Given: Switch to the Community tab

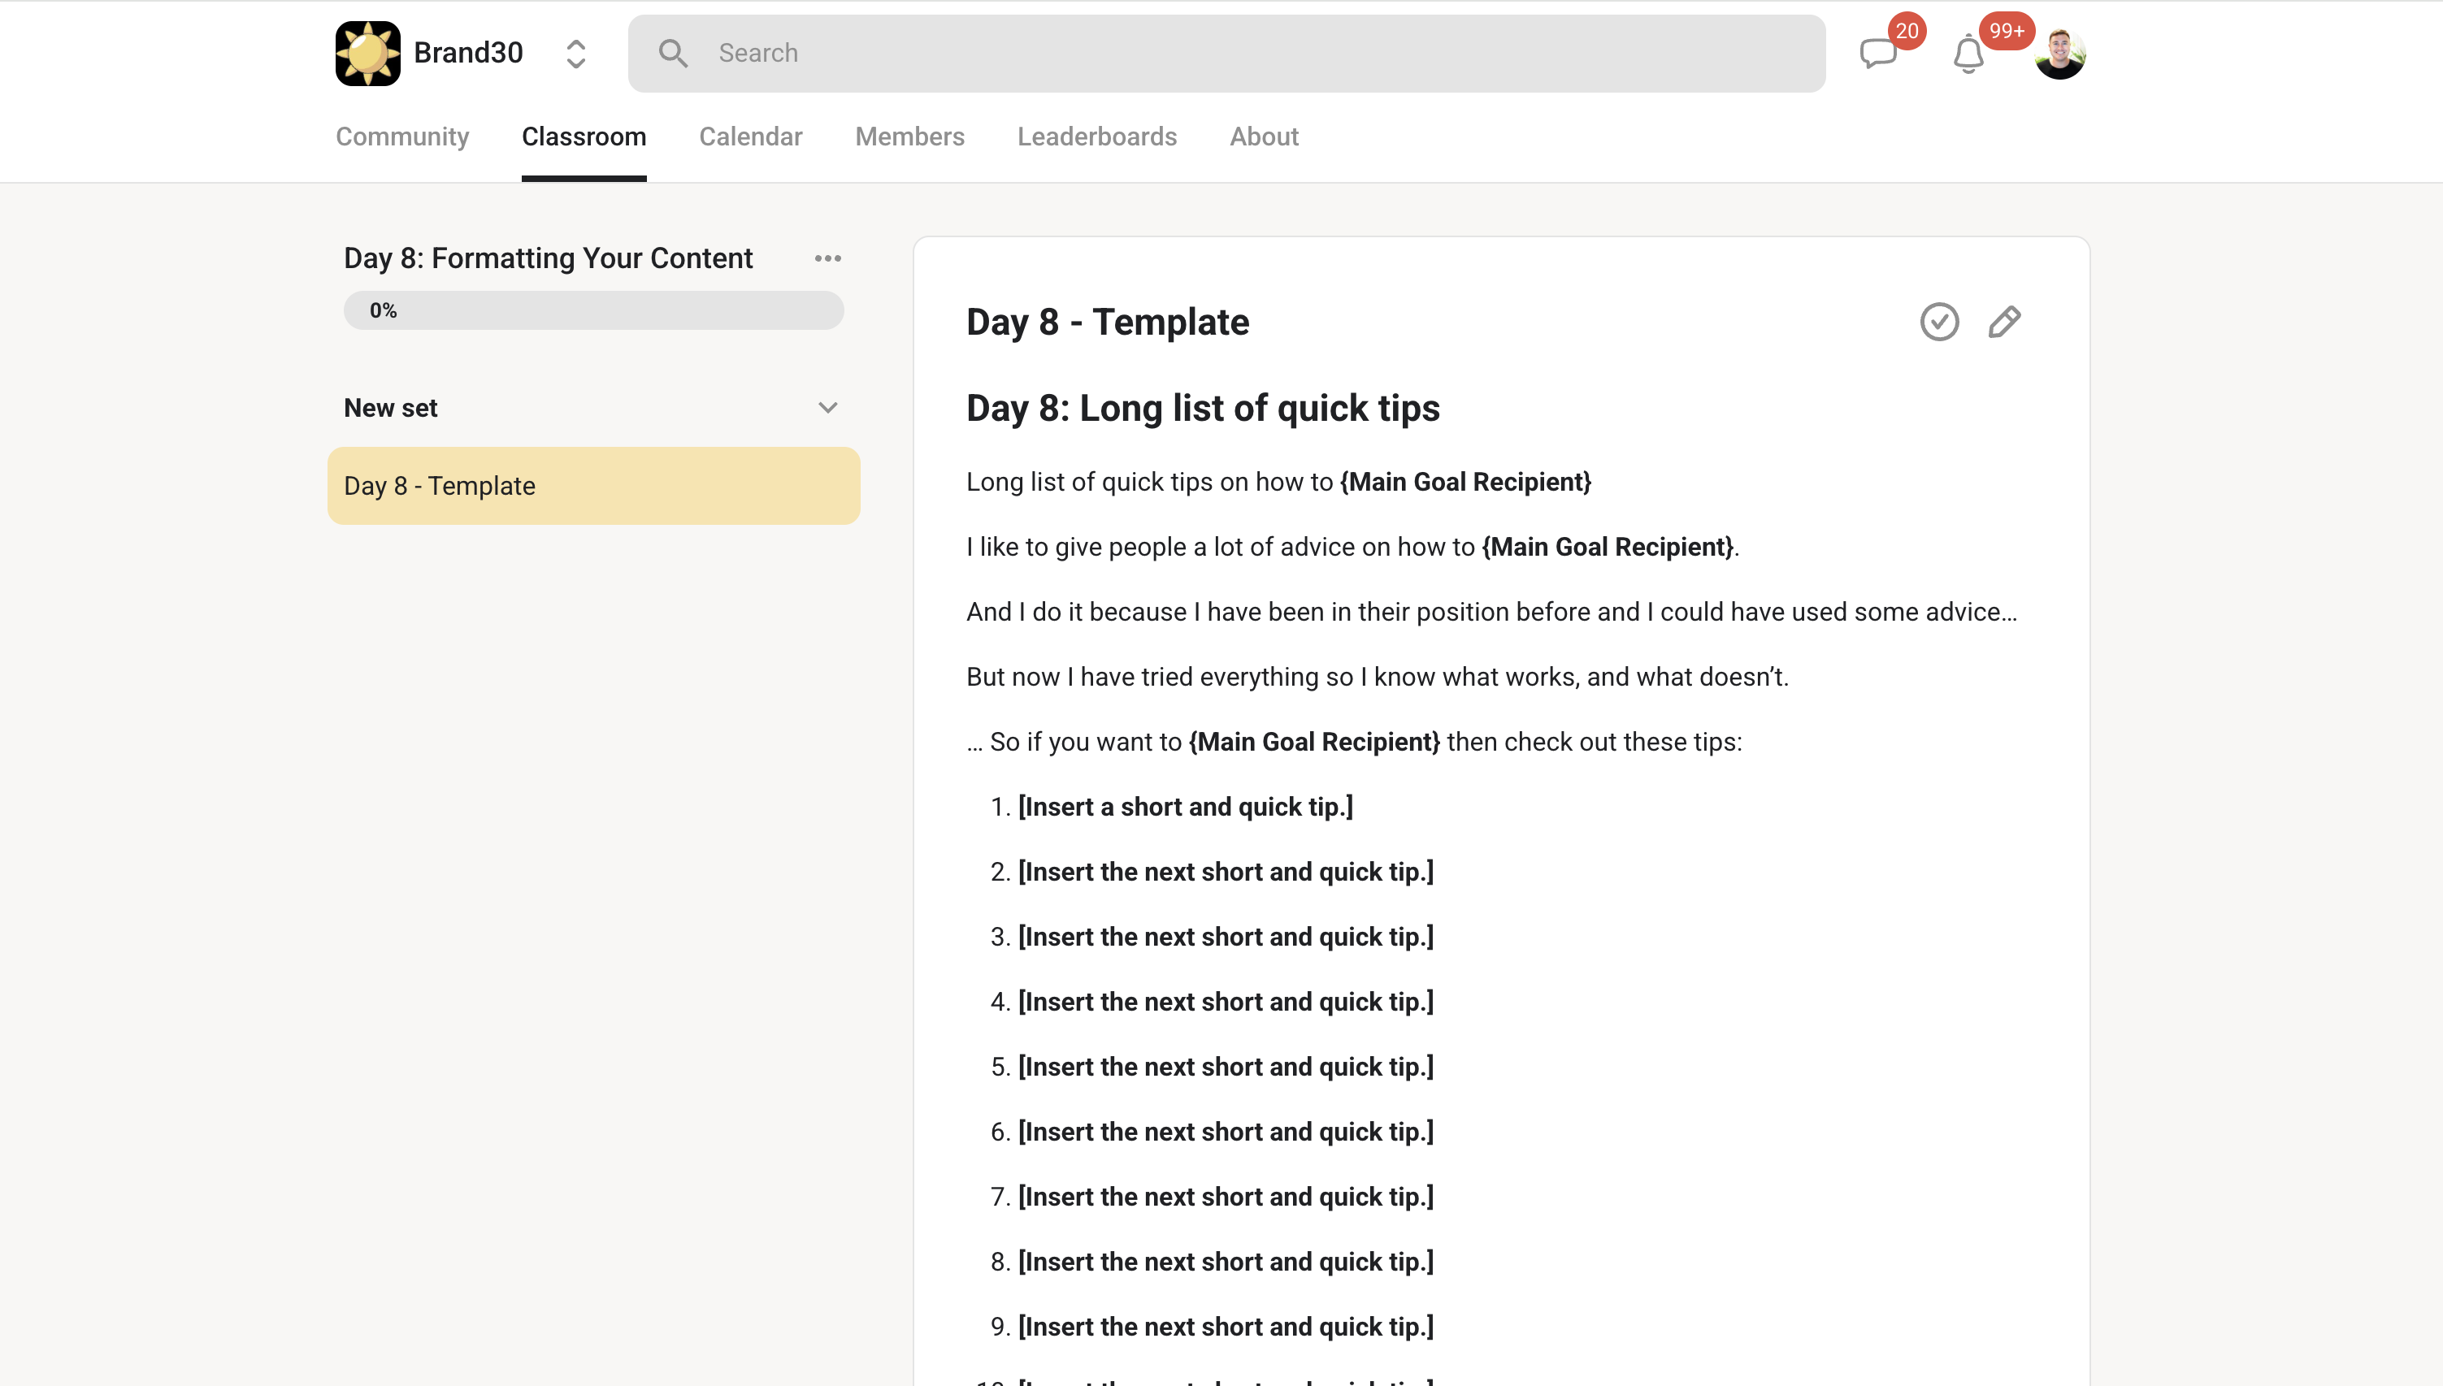Looking at the screenshot, I should [401, 136].
